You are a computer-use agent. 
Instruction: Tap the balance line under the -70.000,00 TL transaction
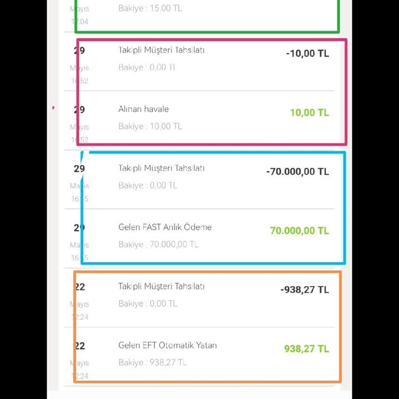[x=148, y=185]
